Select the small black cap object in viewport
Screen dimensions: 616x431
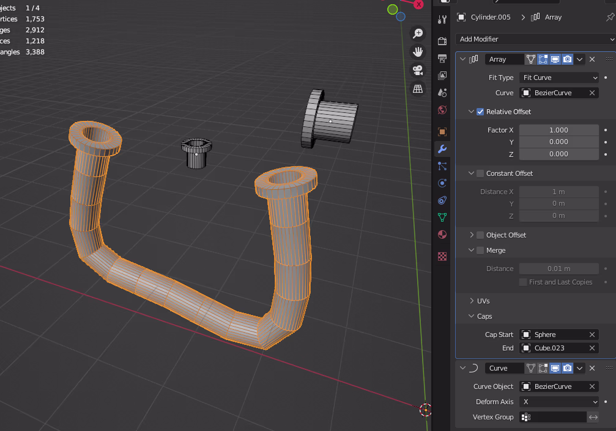[196, 153]
